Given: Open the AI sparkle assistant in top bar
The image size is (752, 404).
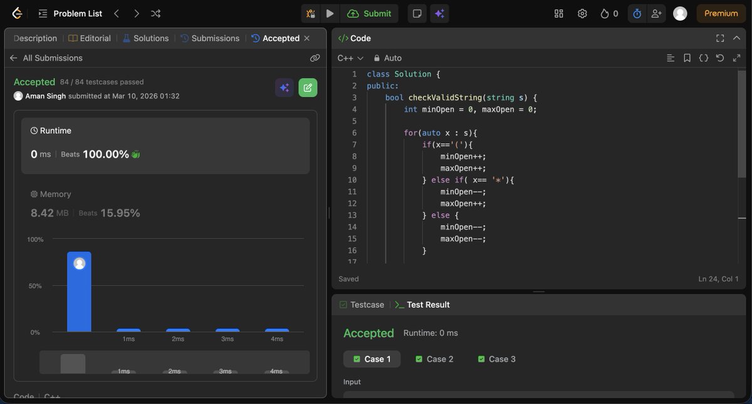Looking at the screenshot, I should pyautogui.click(x=439, y=13).
